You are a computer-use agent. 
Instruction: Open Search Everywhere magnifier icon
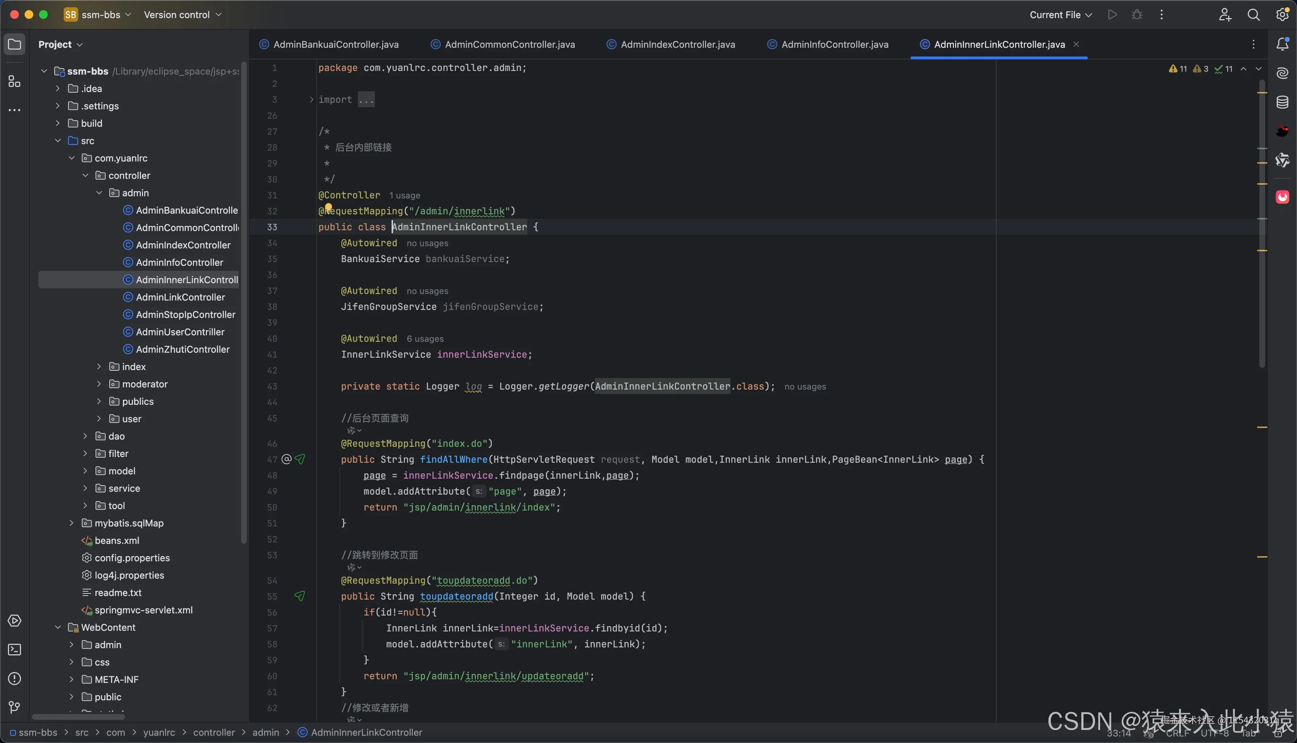(x=1253, y=15)
